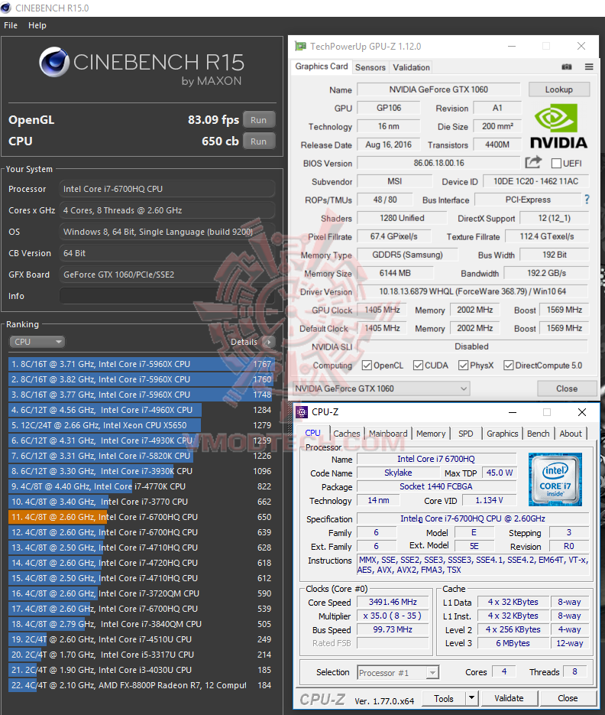Click the Tools button in CPU-Z

(443, 699)
